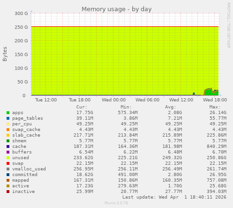This screenshot has height=208, width=233.
Task: Click the 'Last update' timestamp text
Action: click(x=174, y=197)
